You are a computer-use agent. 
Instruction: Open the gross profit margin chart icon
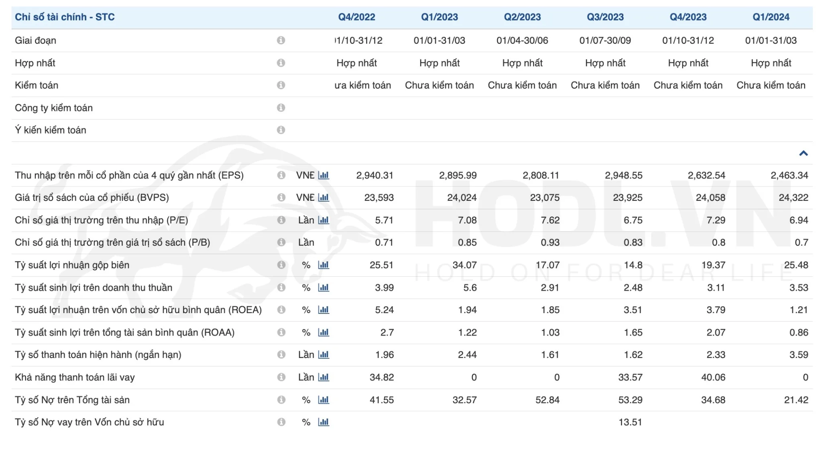tap(323, 265)
